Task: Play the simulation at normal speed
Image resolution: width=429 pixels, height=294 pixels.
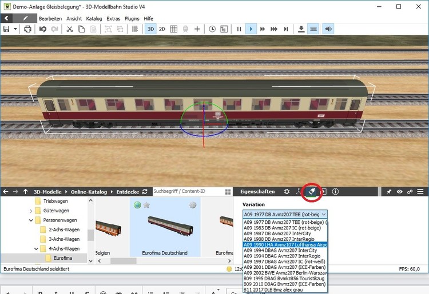Action: point(251,29)
